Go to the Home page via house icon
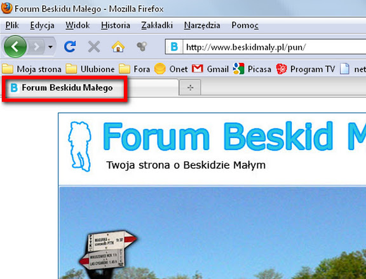The width and height of the screenshot is (366, 279). (x=118, y=46)
